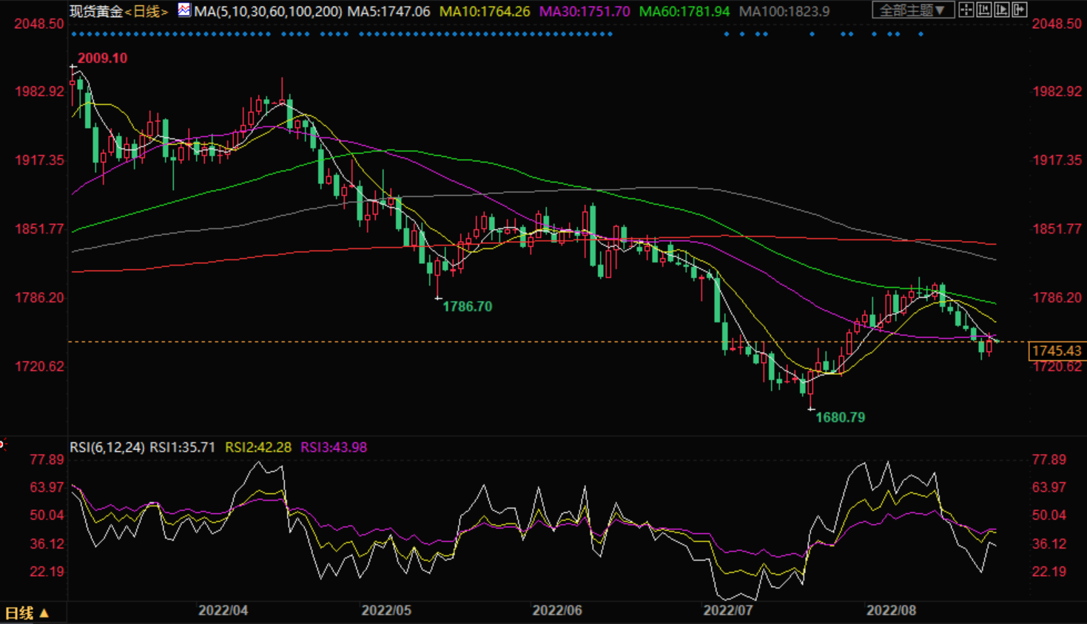Click the 2009.10 high price marker
Image resolution: width=1087 pixels, height=624 pixels.
102,58
